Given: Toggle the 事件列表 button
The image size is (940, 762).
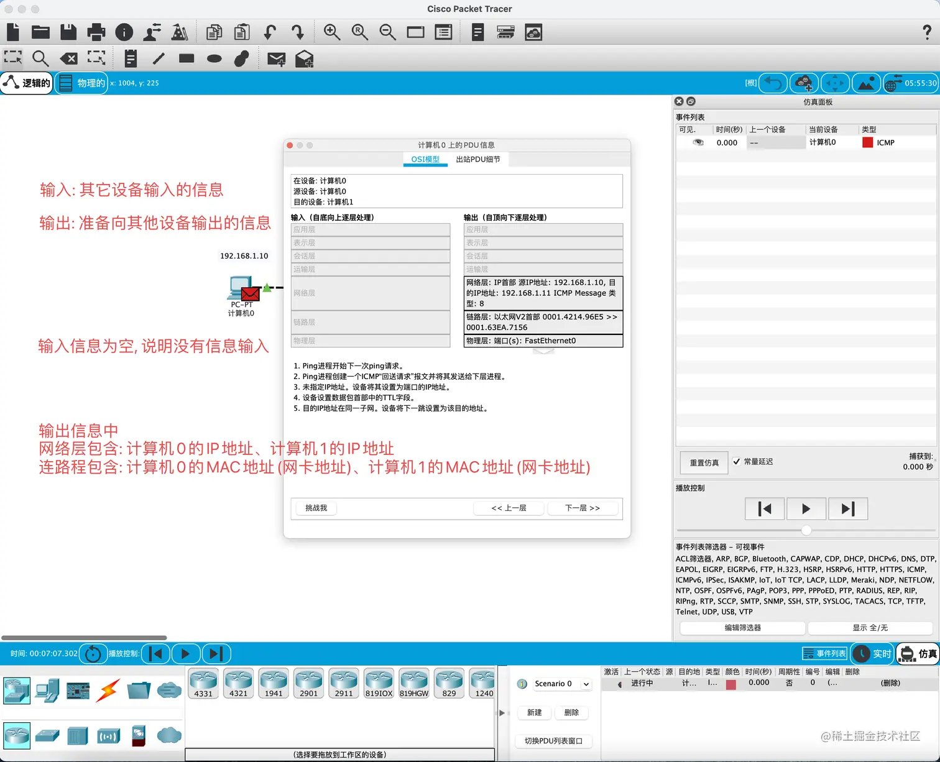Looking at the screenshot, I should 824,653.
